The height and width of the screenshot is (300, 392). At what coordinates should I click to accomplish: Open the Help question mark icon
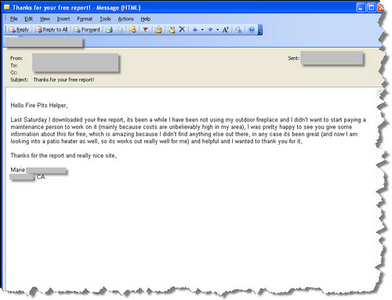click(252, 30)
